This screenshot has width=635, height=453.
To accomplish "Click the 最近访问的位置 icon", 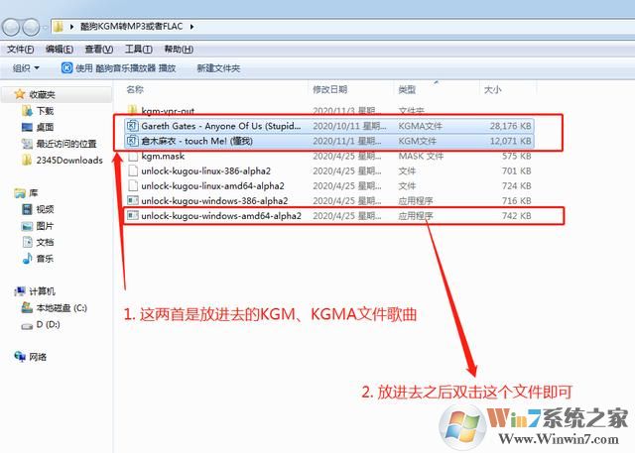I will [27, 144].
